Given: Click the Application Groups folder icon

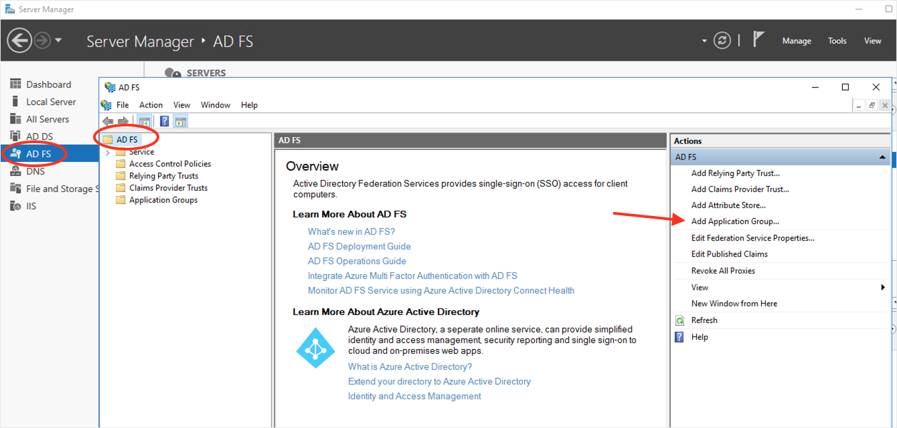Looking at the screenshot, I should click(120, 200).
